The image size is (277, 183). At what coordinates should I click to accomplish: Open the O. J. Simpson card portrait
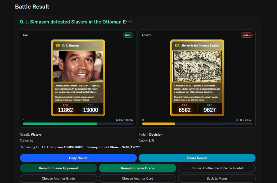tap(78, 67)
